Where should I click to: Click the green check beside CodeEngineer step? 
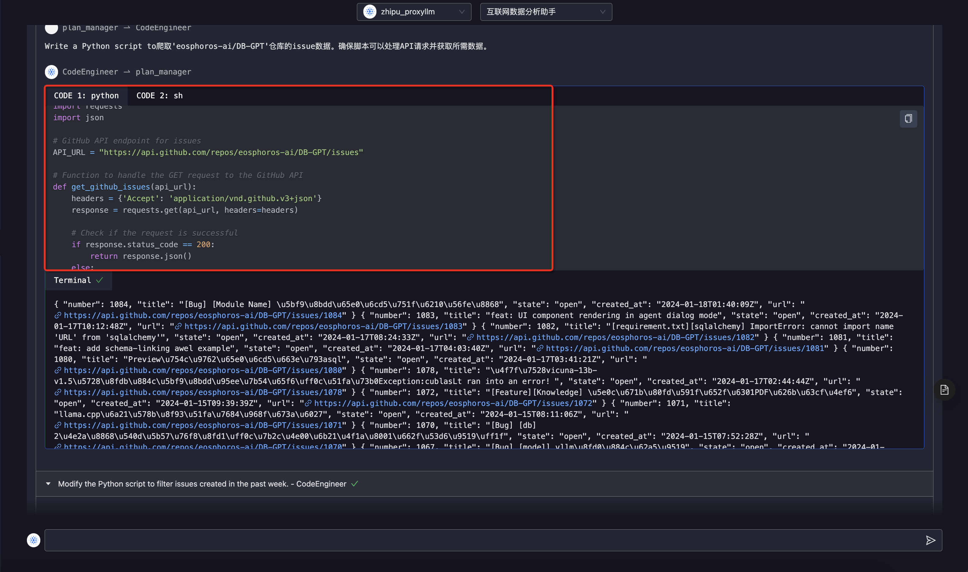(x=354, y=484)
